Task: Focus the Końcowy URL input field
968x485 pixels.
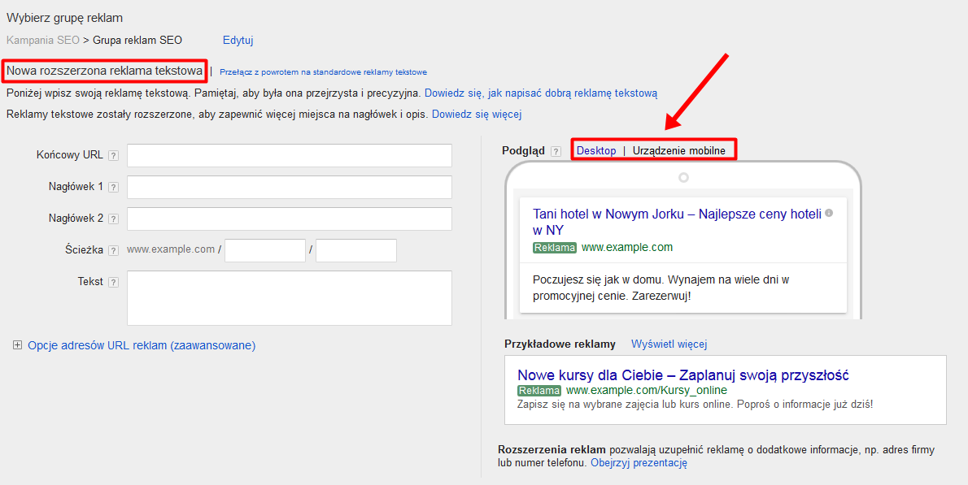Action: pyautogui.click(x=290, y=155)
